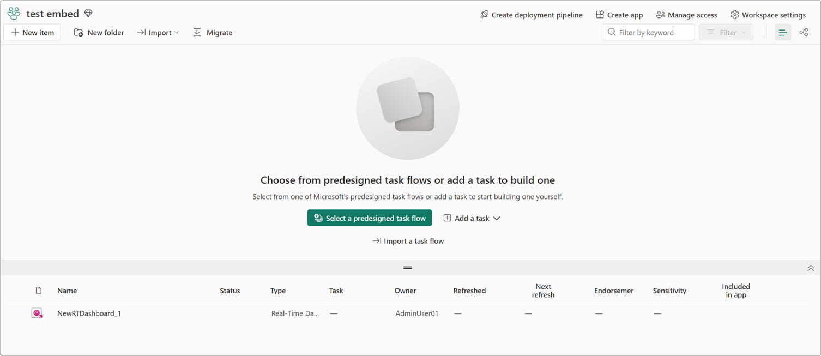
Task: Click Select a predesigned task flow
Action: pyautogui.click(x=370, y=218)
